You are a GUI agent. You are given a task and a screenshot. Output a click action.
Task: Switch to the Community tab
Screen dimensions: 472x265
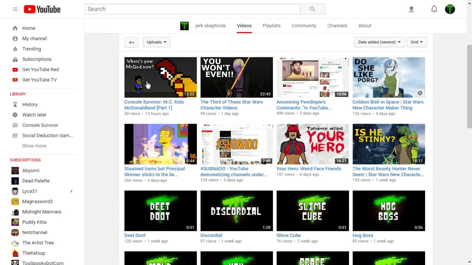[304, 26]
